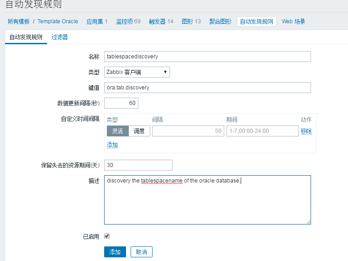Image resolution: width=348 pixels, height=261 pixels.
Task: Grab the description textarea resize handle
Action: point(308,222)
